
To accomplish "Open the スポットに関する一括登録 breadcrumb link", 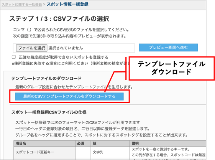I will (22, 5).
